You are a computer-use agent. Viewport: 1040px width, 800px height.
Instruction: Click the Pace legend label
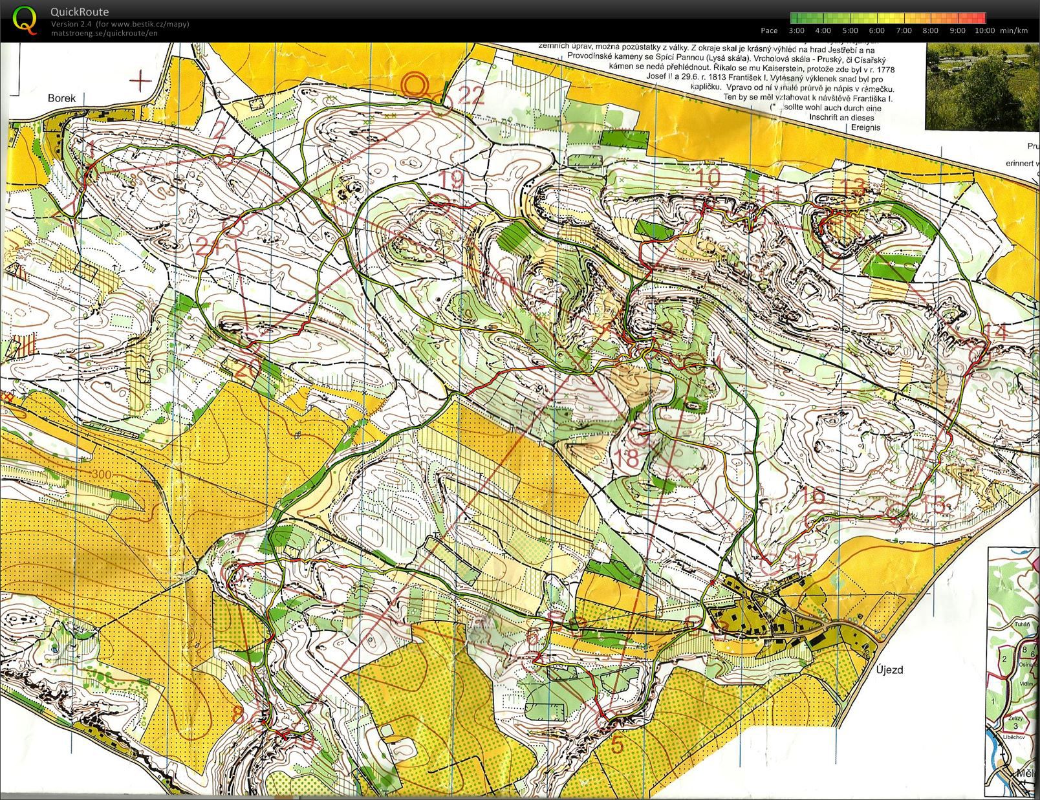click(769, 30)
